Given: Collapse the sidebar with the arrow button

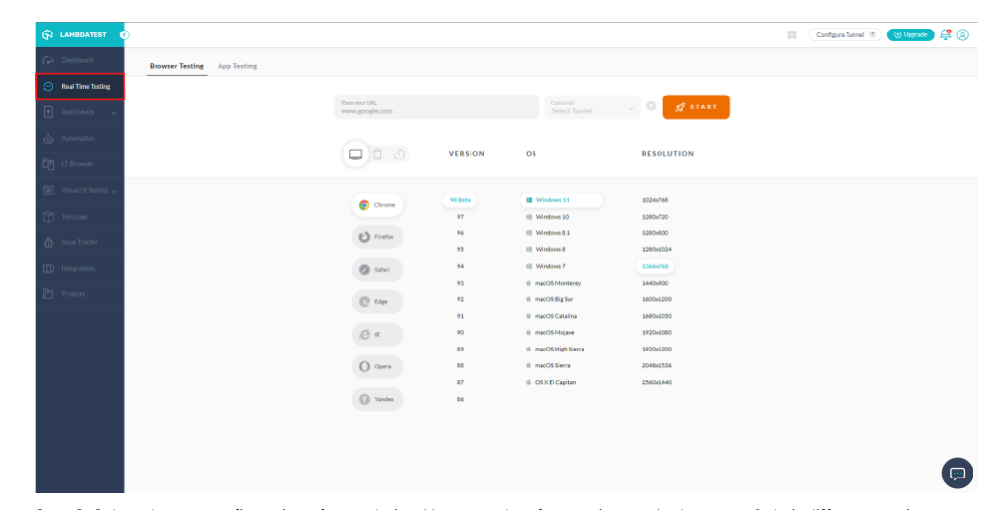Looking at the screenshot, I should (124, 35).
